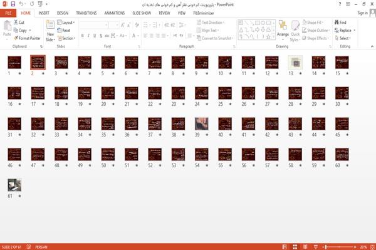Click the Cut scissors icon

point(16,23)
